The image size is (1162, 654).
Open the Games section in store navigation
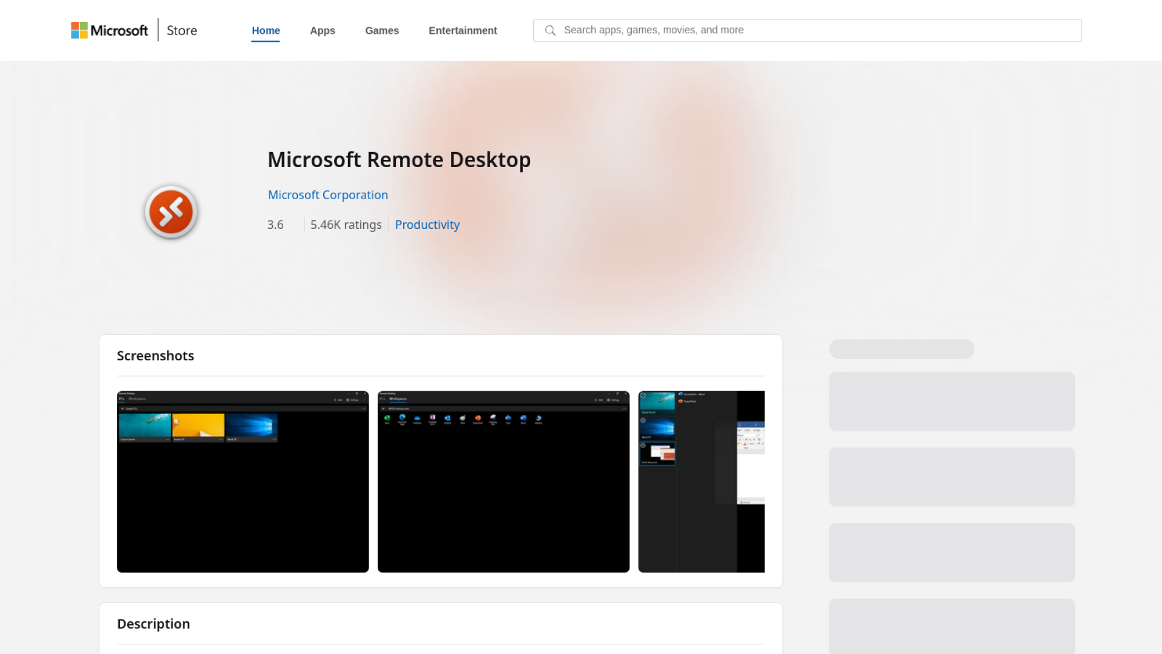tap(381, 30)
